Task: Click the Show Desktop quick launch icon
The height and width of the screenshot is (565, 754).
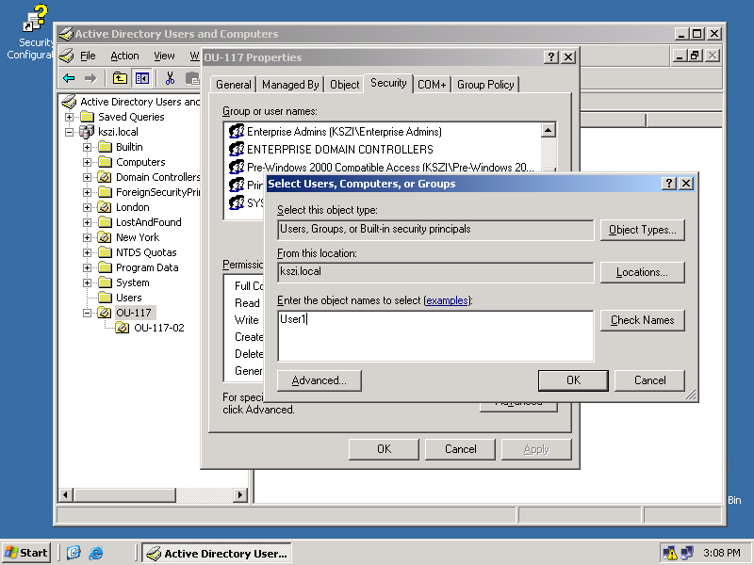Action: (x=74, y=553)
